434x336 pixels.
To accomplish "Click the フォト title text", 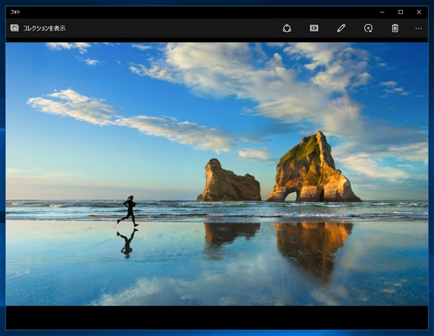I will point(15,12).
